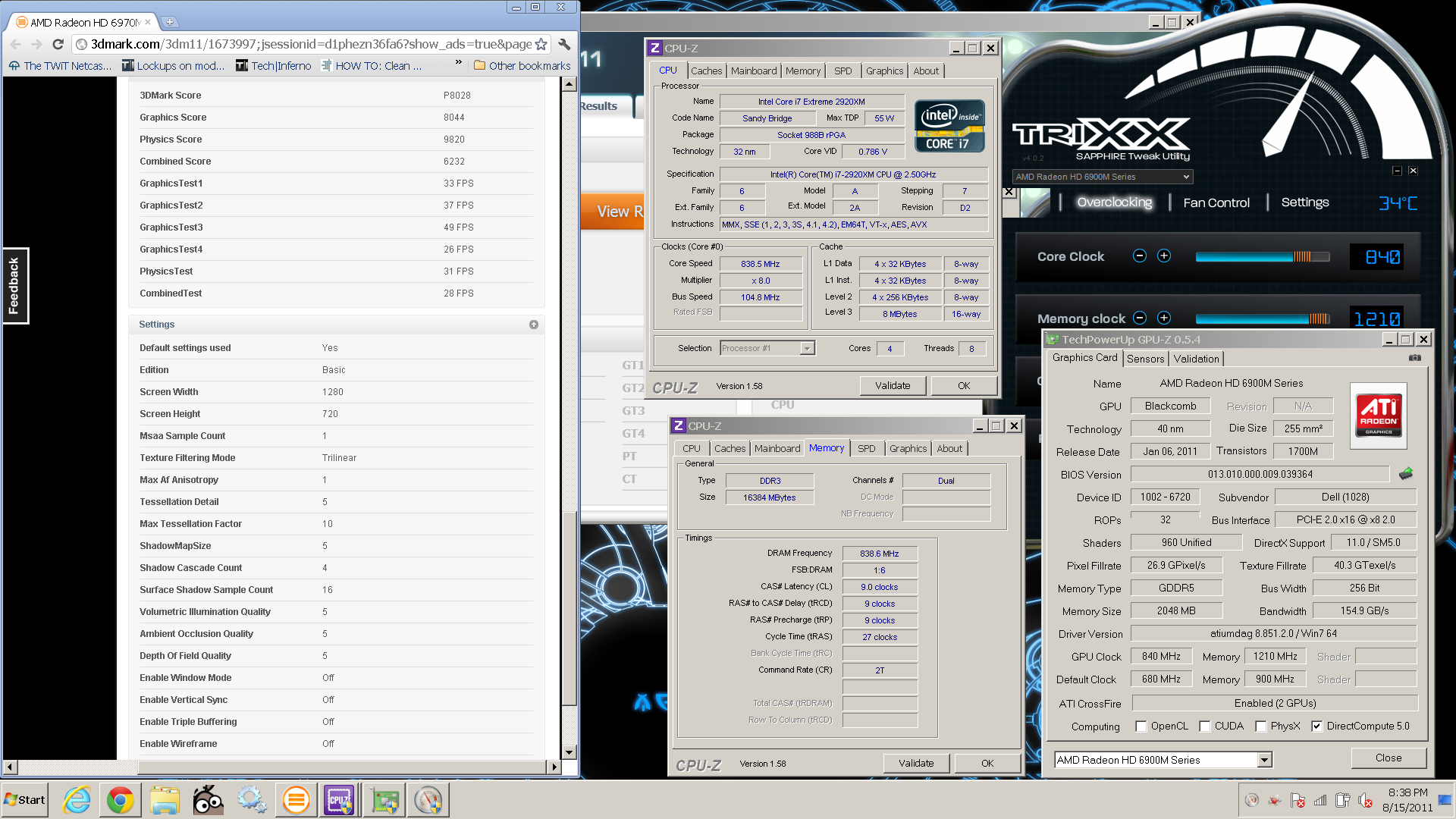1456x819 pixels.
Task: Launch Internet Explorer from taskbar
Action: coord(77,800)
